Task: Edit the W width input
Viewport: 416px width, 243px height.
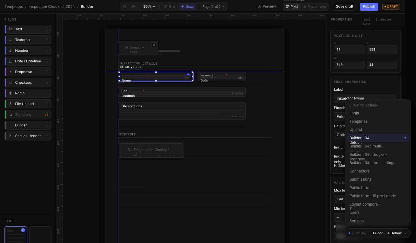Action: point(349,65)
